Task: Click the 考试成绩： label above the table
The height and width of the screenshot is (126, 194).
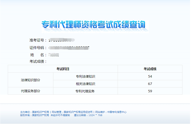Action: pyautogui.click(x=38, y=62)
